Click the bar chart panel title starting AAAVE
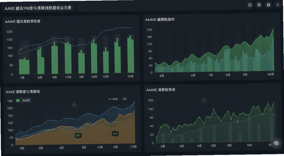The height and width of the screenshot is (156, 284). point(23,22)
